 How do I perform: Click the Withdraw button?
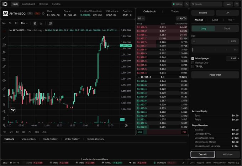click(227, 154)
